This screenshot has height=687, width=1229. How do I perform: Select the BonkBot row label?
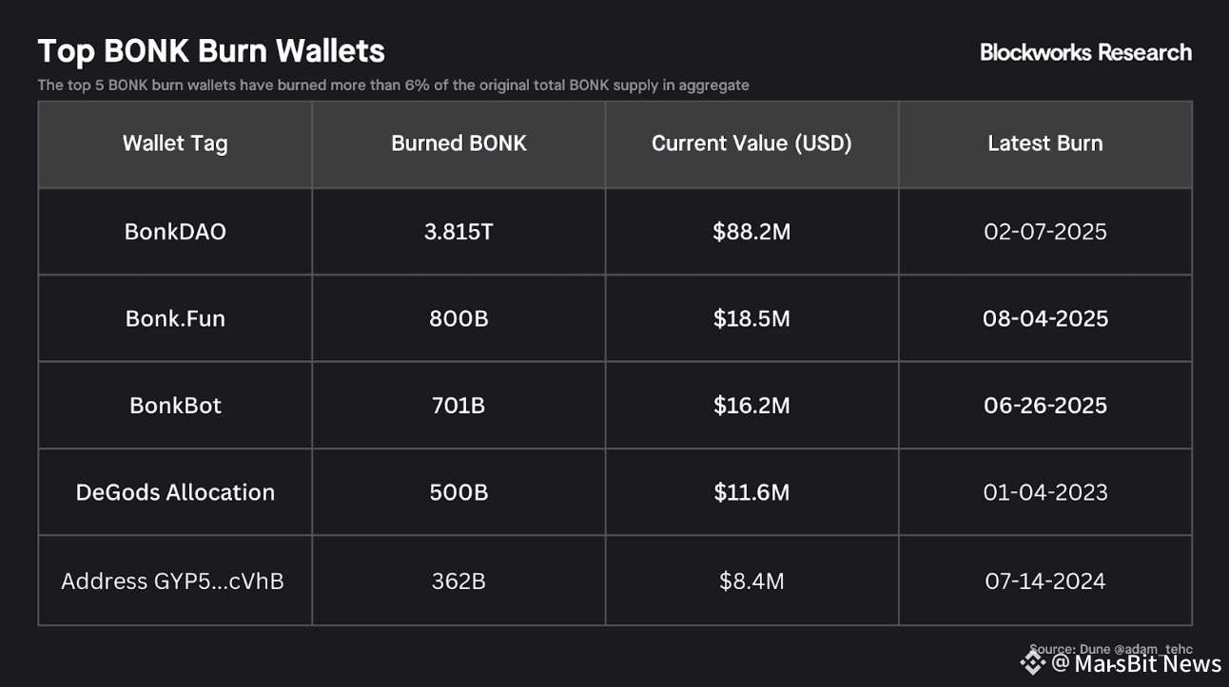pos(175,406)
